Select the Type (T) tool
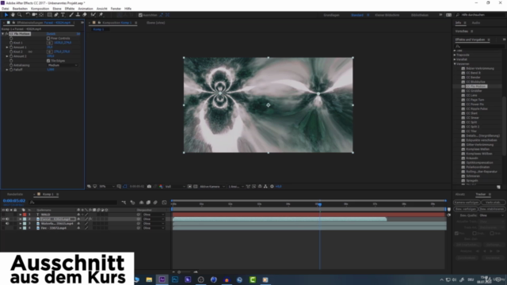 tap(63, 15)
